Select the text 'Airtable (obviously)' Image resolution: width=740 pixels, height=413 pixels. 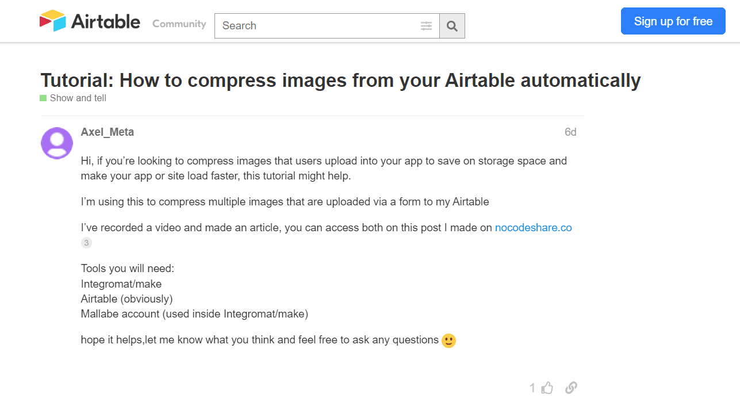(x=127, y=299)
